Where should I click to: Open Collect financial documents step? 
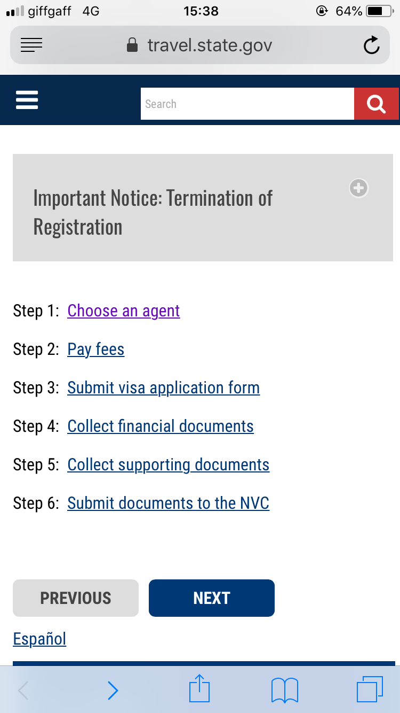(161, 426)
